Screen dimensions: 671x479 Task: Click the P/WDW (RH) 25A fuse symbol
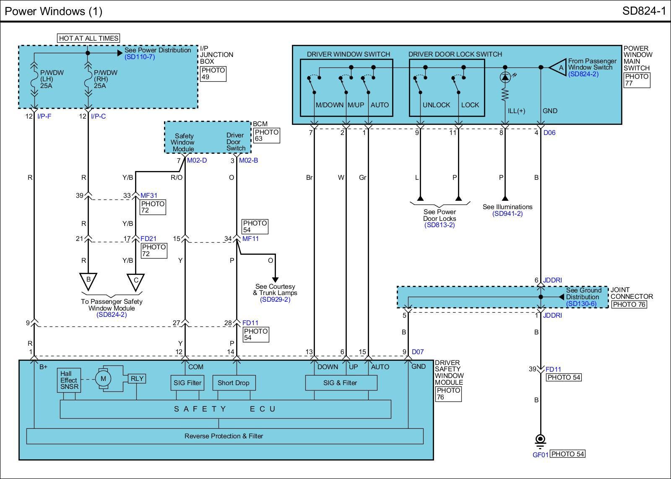[x=88, y=79]
